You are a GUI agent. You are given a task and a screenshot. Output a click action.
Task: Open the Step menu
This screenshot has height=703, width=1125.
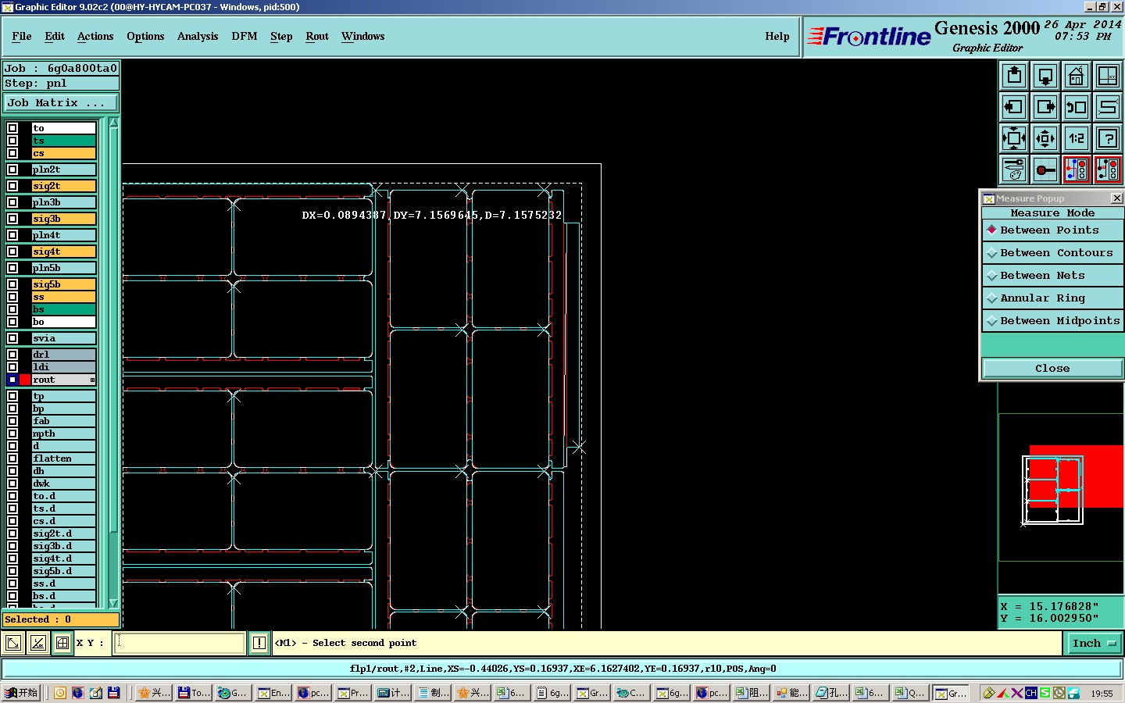281,36
